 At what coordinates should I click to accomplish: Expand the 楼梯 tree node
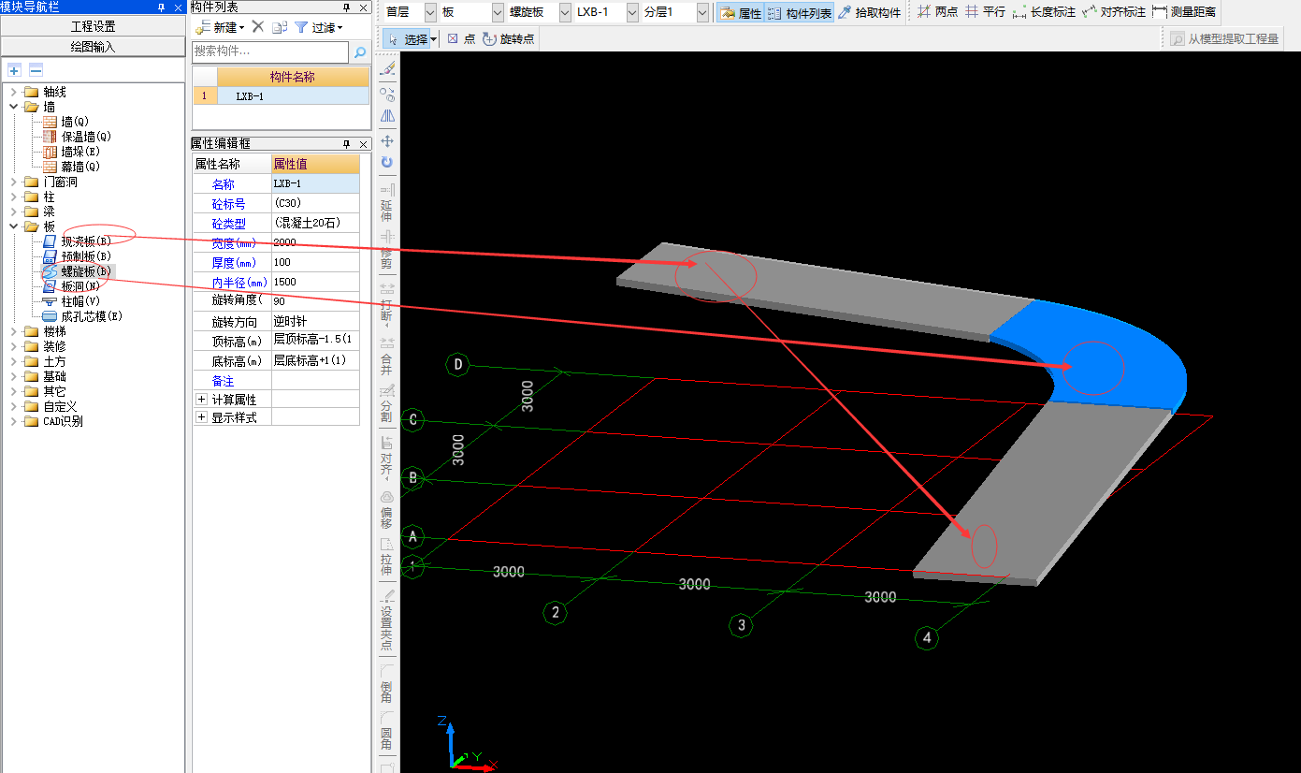click(x=14, y=331)
